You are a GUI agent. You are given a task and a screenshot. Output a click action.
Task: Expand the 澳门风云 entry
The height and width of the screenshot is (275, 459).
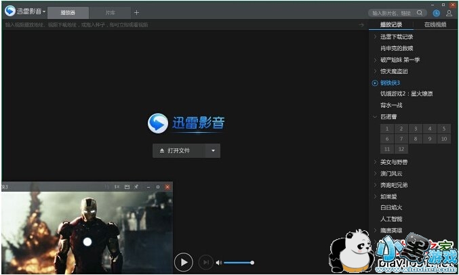(375, 173)
